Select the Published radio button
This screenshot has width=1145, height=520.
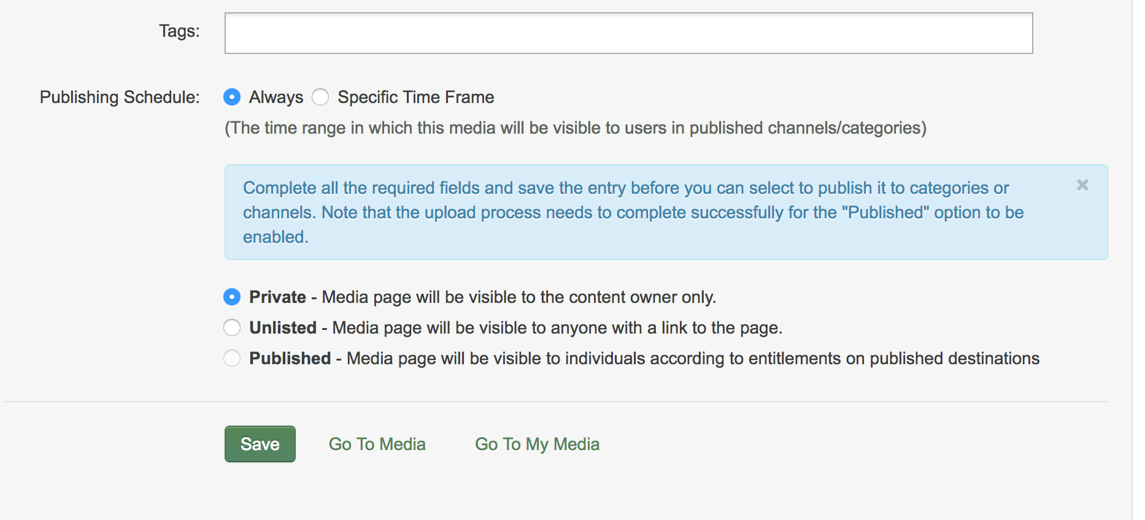[x=232, y=358]
